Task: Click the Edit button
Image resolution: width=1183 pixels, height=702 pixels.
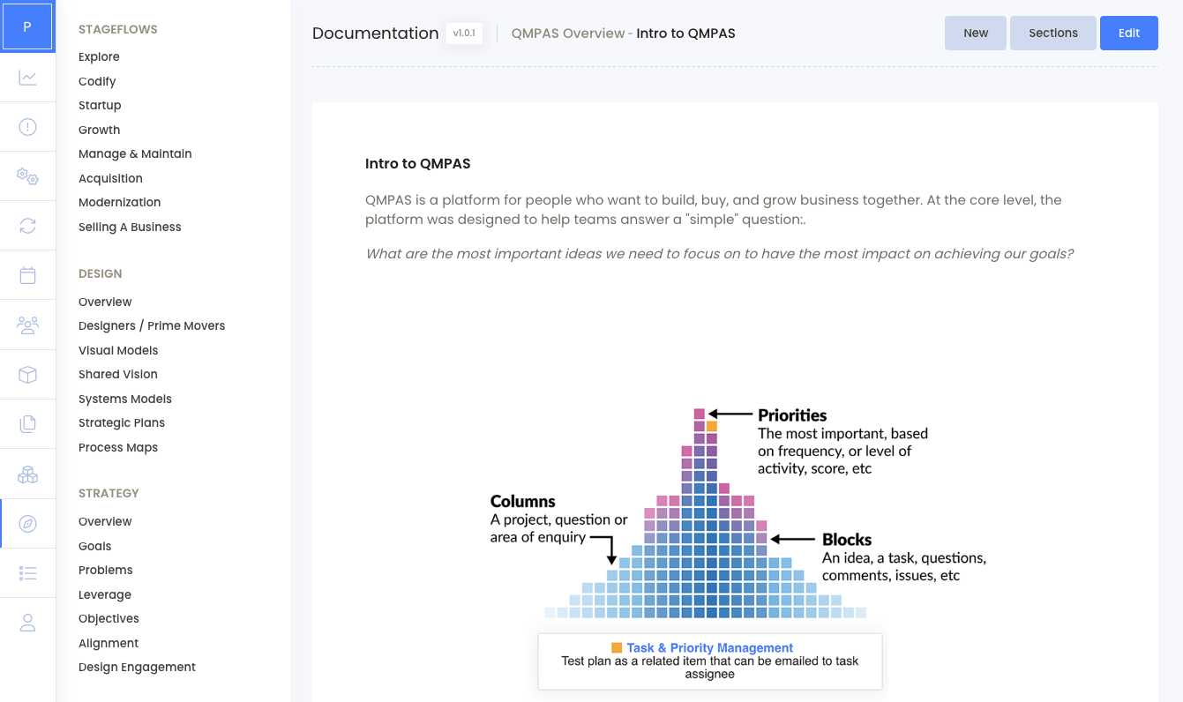Action: pos(1129,33)
